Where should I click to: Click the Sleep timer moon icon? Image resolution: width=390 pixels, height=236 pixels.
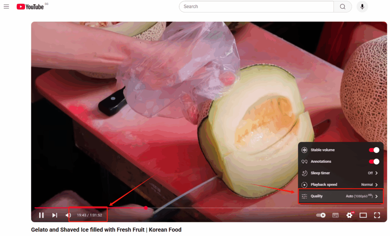(304, 173)
